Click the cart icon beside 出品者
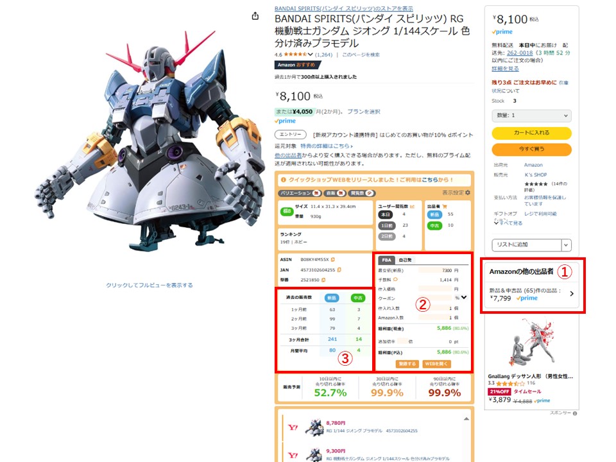The image size is (616, 462). pos(445,206)
